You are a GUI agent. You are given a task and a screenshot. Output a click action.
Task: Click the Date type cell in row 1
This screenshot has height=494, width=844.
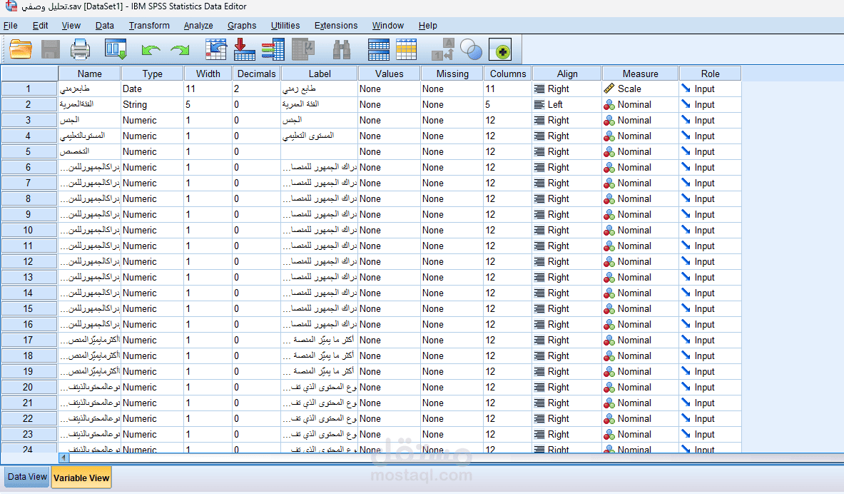pyautogui.click(x=153, y=89)
